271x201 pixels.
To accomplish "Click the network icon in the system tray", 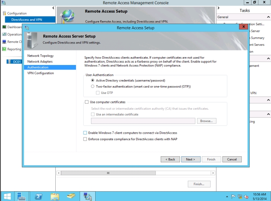I will pyautogui.click(x=240, y=196).
